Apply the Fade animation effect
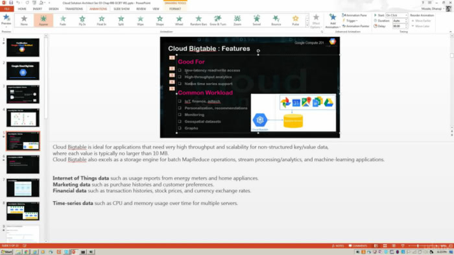This screenshot has height=255, width=454. point(63,21)
